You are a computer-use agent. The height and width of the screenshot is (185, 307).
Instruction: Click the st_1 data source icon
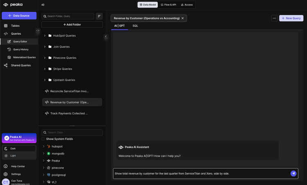pos(49,182)
